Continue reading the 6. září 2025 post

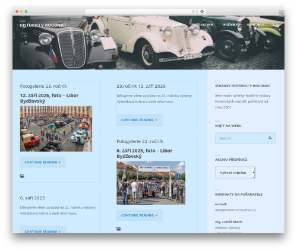pyautogui.click(x=43, y=230)
